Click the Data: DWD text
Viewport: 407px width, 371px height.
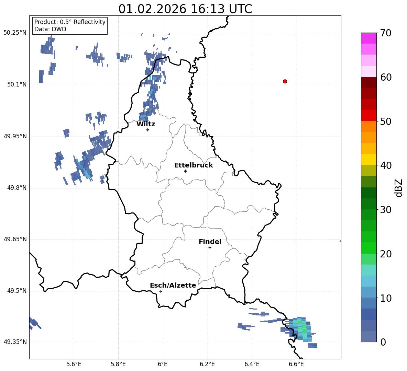(x=50, y=29)
